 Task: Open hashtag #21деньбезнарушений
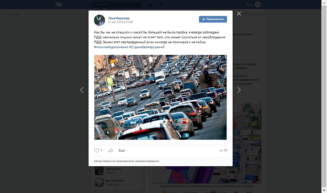146,47
